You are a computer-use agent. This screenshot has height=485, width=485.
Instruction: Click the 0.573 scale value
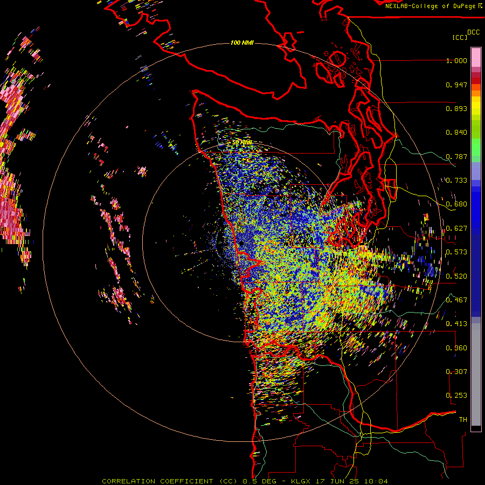coord(456,252)
